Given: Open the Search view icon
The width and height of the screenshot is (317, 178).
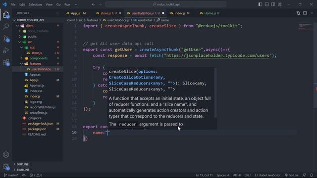Looking at the screenshot, I should 6,26.
